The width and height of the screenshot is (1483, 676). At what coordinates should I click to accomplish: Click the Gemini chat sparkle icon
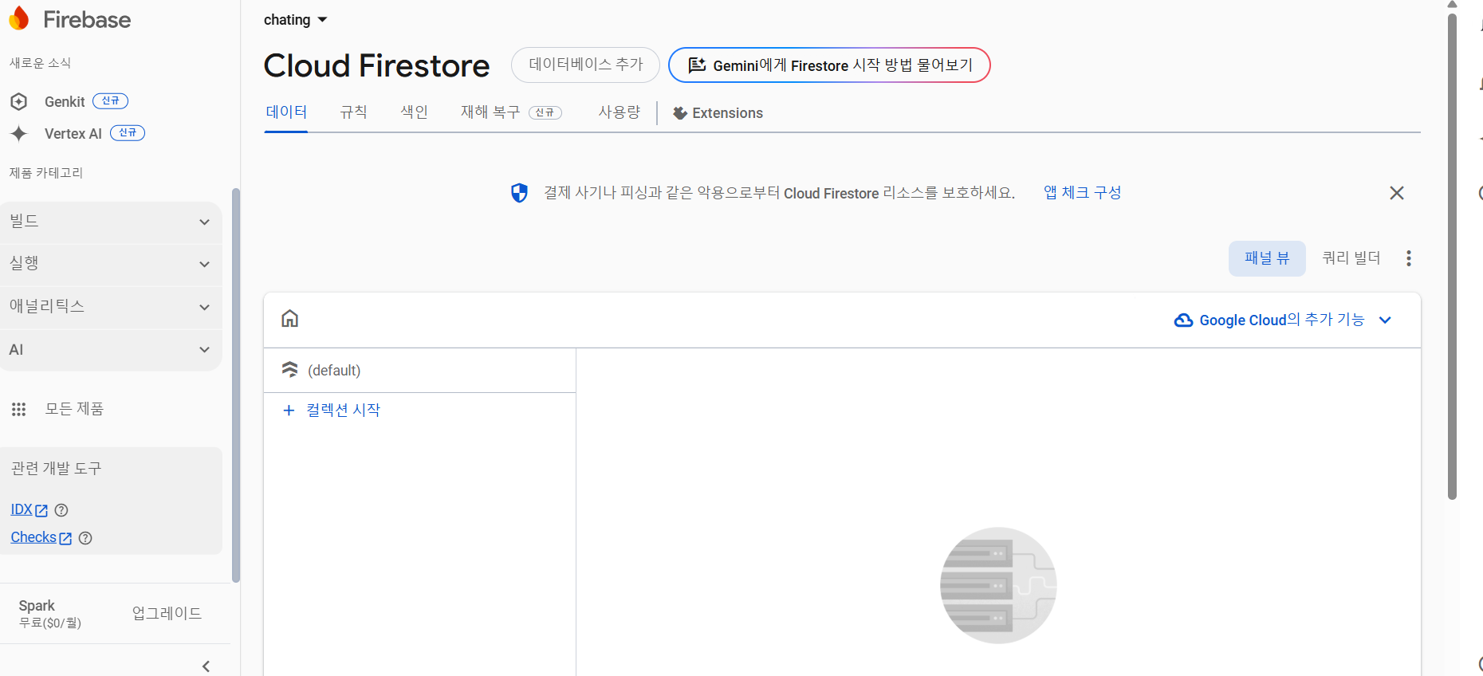pyautogui.click(x=697, y=65)
